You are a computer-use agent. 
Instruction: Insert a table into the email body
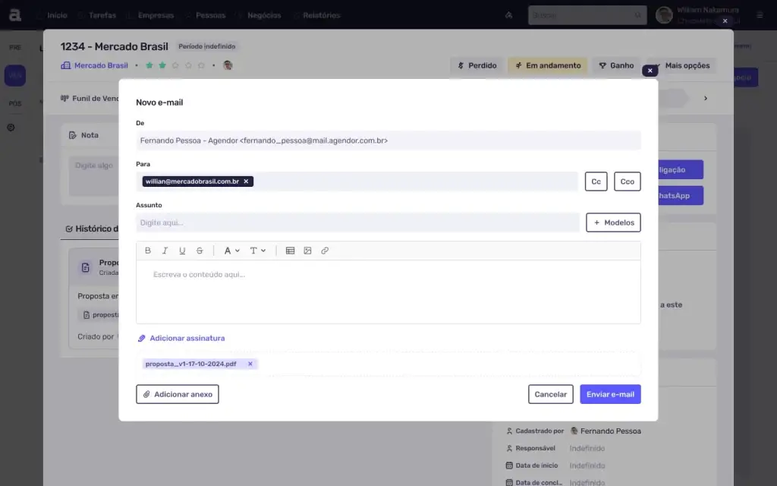290,251
